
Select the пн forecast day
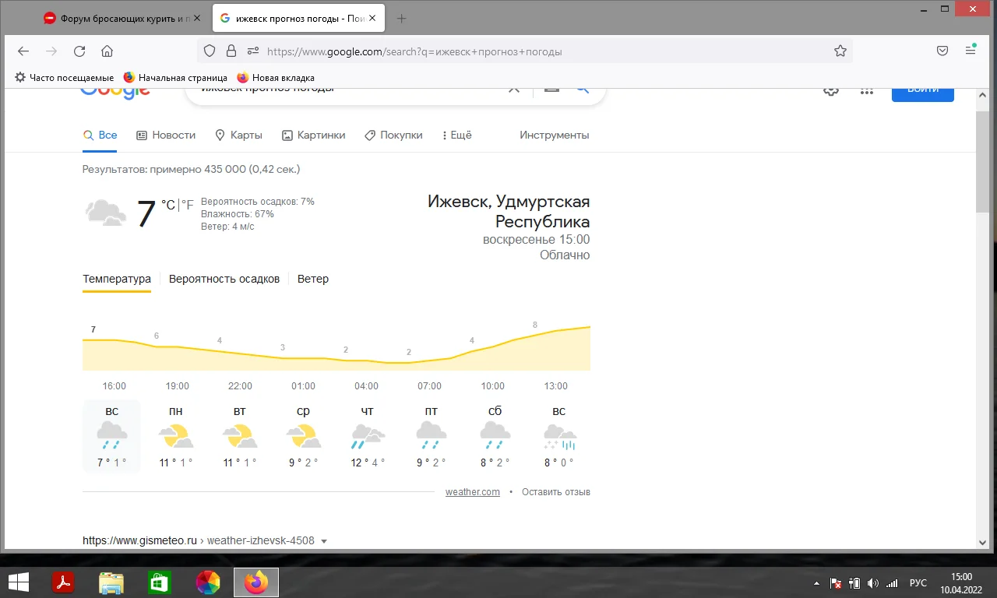point(175,437)
